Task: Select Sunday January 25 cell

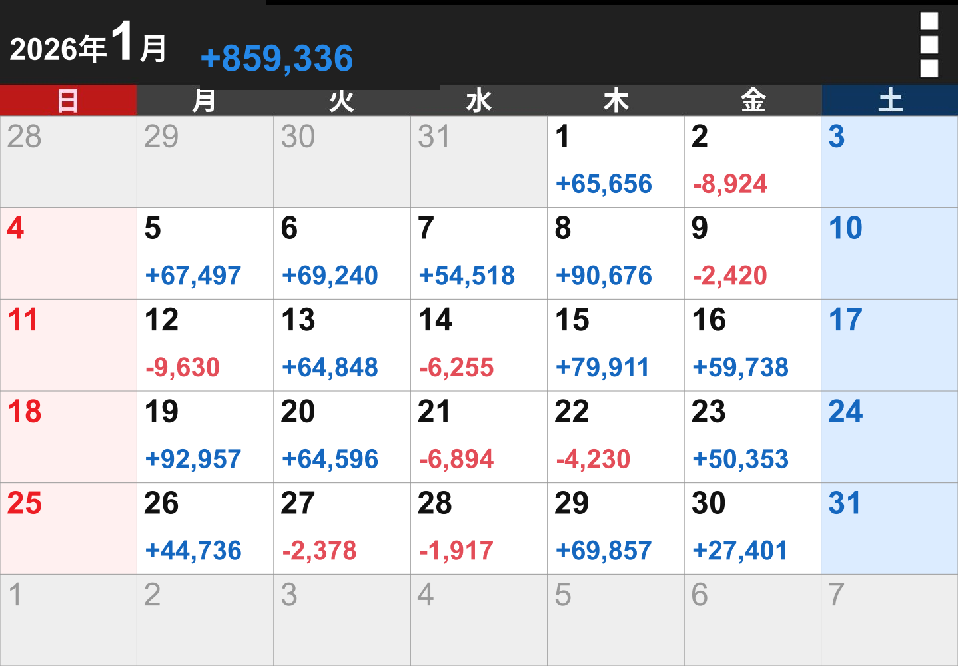Action: [69, 528]
